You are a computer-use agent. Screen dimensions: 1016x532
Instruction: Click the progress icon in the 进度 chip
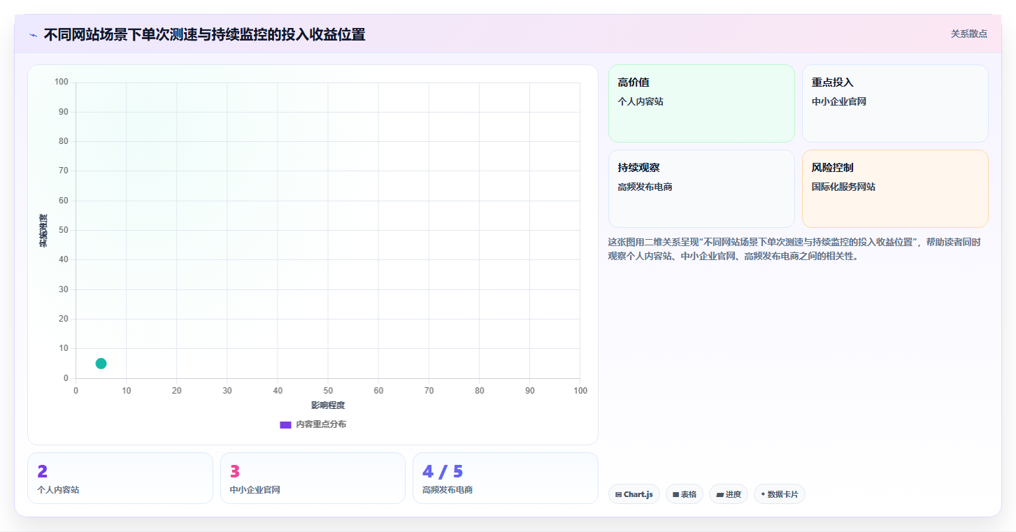pyautogui.click(x=720, y=494)
